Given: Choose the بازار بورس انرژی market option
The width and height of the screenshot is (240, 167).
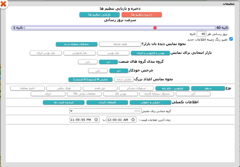Looking at the screenshot, I should [x=46, y=53].
